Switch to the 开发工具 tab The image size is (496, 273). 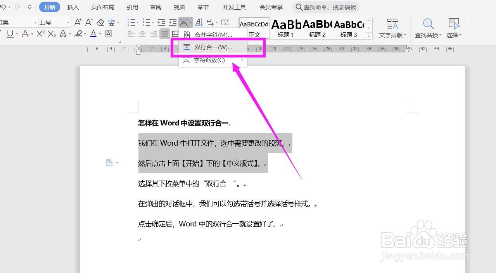234,7
